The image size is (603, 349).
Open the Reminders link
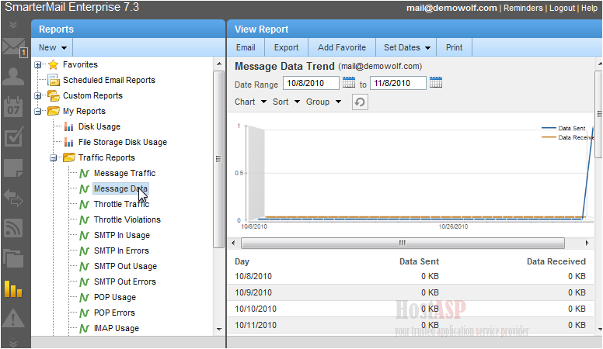coord(523,8)
